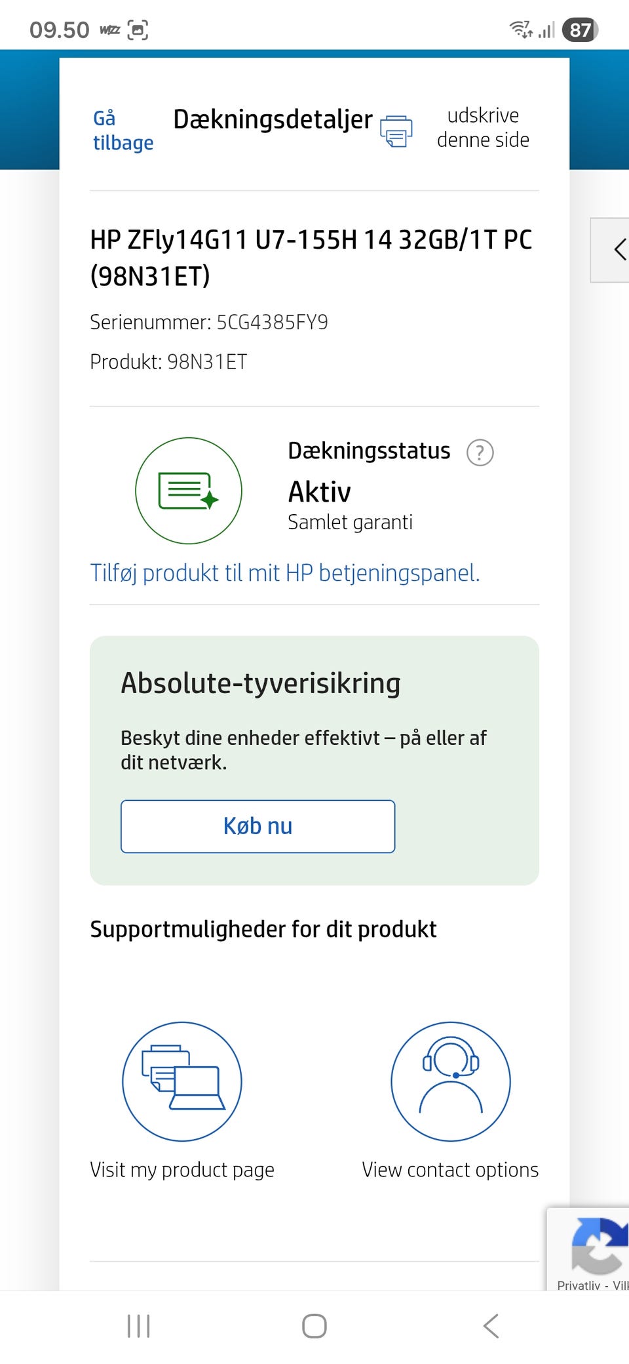The height and width of the screenshot is (1364, 629).
Task: Tap the product page devices icon
Action: coord(182,1081)
